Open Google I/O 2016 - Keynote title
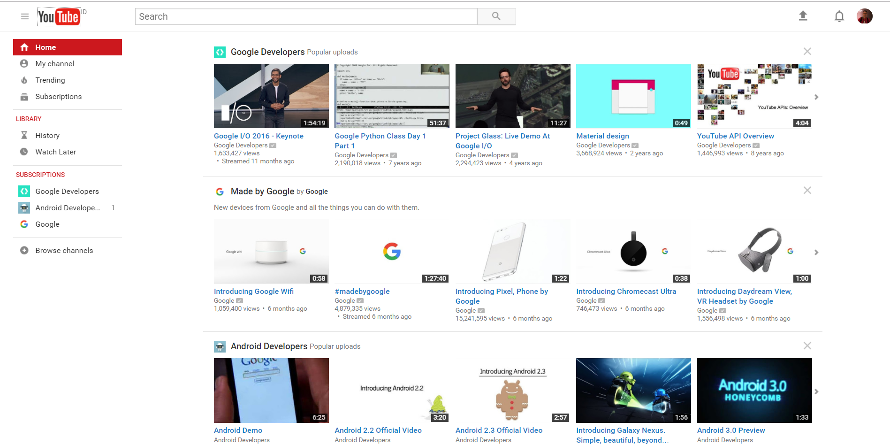Viewport: 890px width, 445px height. click(259, 136)
